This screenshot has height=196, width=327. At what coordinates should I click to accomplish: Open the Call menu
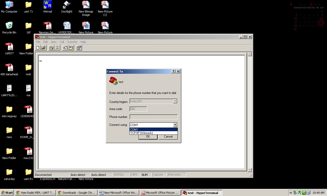pyautogui.click(x=62, y=42)
